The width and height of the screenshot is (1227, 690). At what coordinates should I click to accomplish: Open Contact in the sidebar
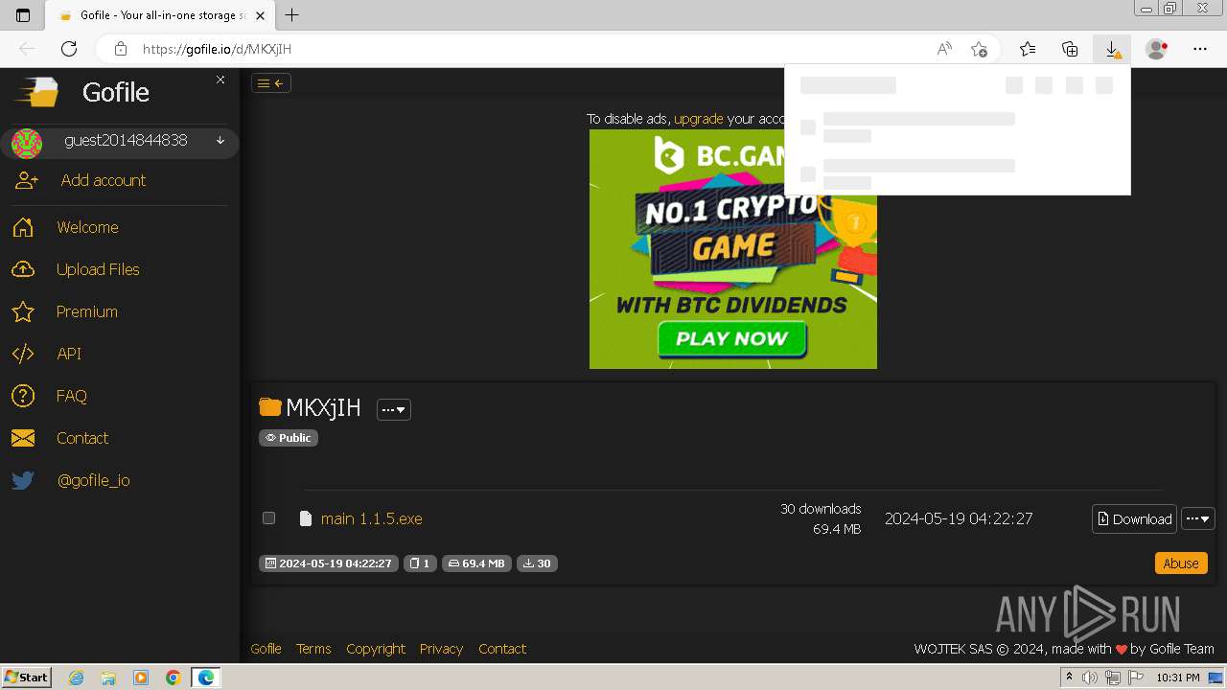point(82,438)
